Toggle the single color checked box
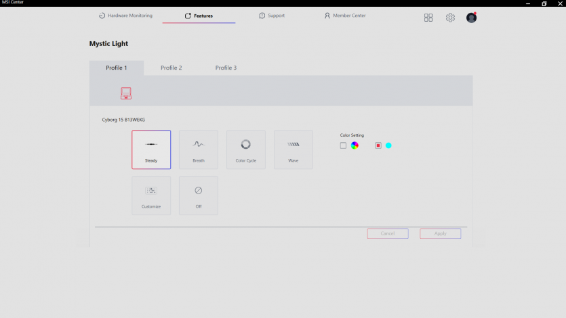This screenshot has width=566, height=318. coord(378,145)
